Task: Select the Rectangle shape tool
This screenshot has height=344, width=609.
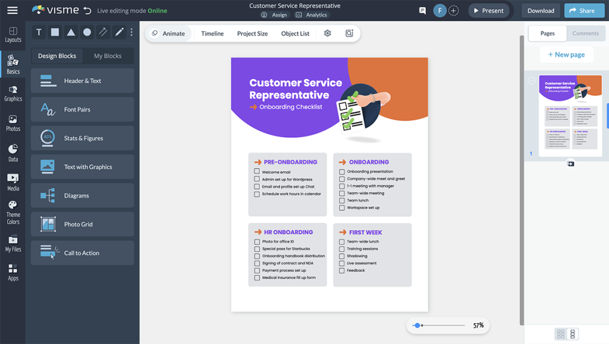Action: pos(54,33)
